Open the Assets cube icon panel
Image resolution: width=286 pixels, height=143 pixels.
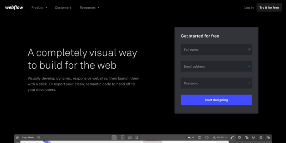[261, 137]
